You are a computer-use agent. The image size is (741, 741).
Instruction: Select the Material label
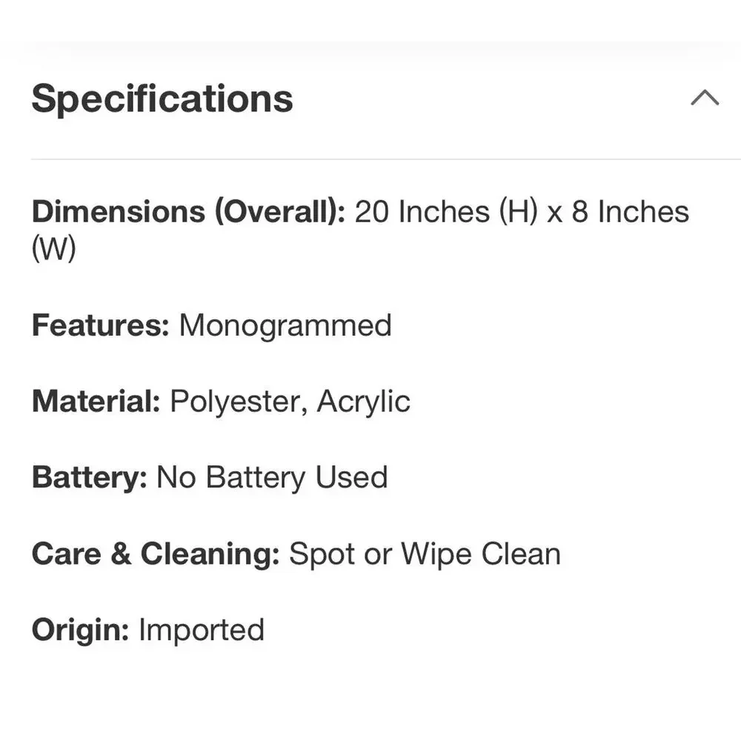click(96, 401)
